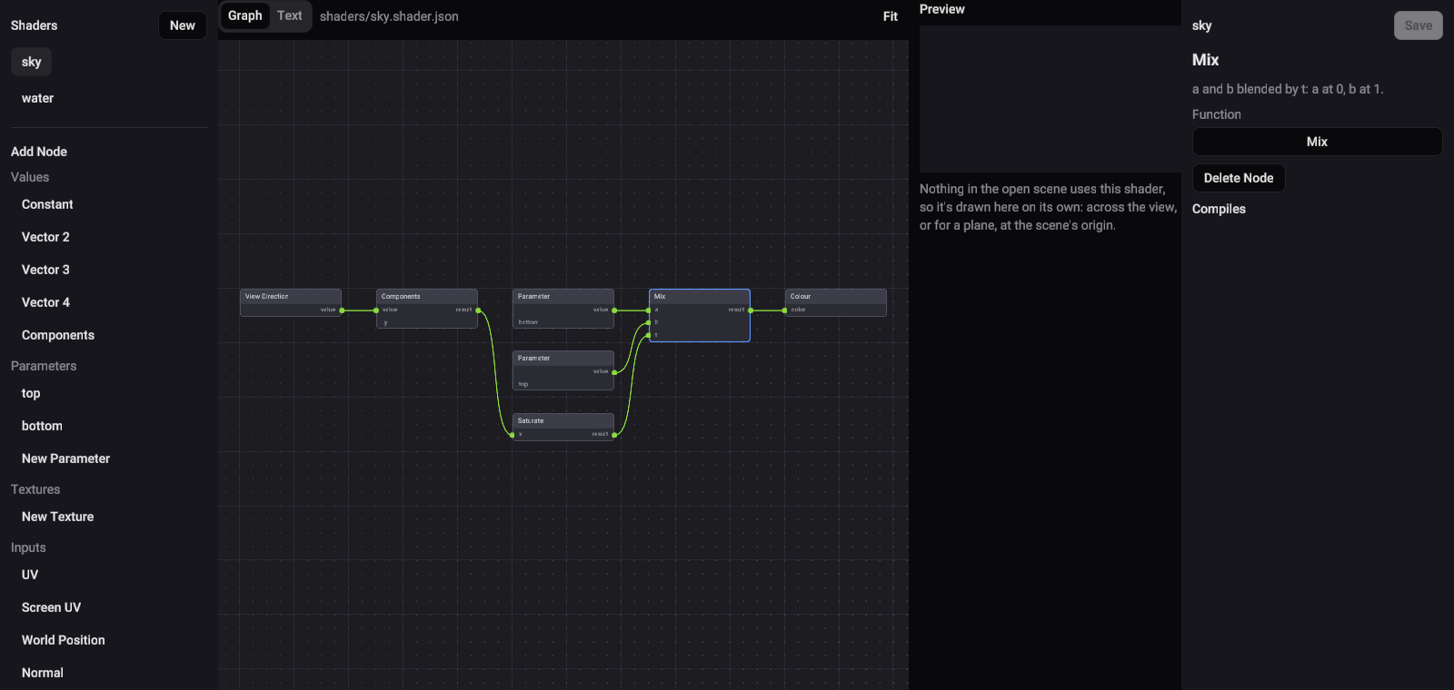
Task: Create a new shader with the New button
Action: (182, 25)
